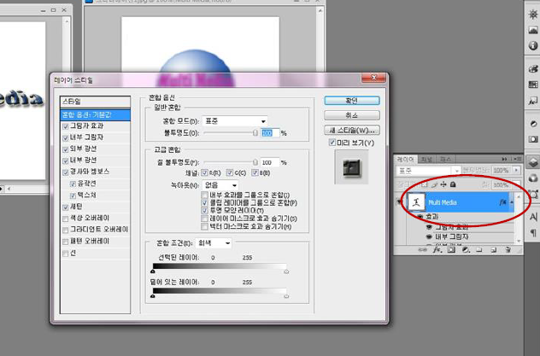Viewport: 540px width, 356px height.
Task: Toggle the 내부 광선 checkbox
Action: pyautogui.click(x=66, y=160)
